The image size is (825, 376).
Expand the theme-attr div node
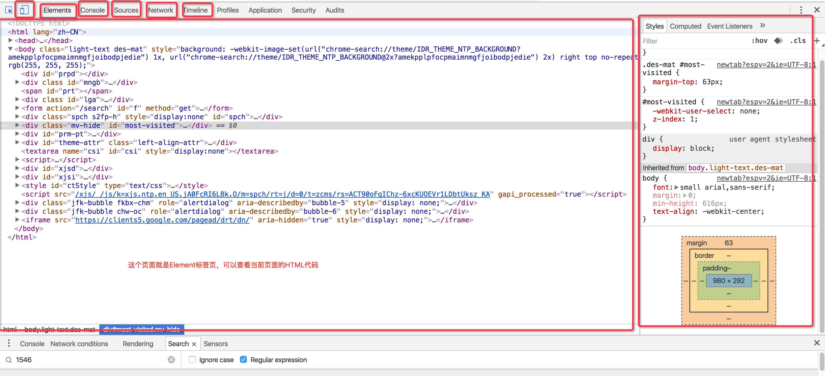point(17,143)
